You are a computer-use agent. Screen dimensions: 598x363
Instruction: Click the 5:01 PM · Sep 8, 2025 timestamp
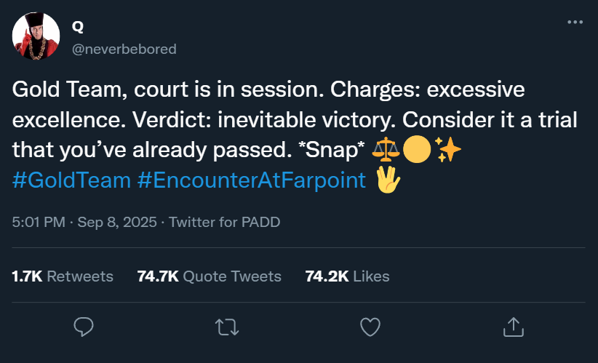84,222
